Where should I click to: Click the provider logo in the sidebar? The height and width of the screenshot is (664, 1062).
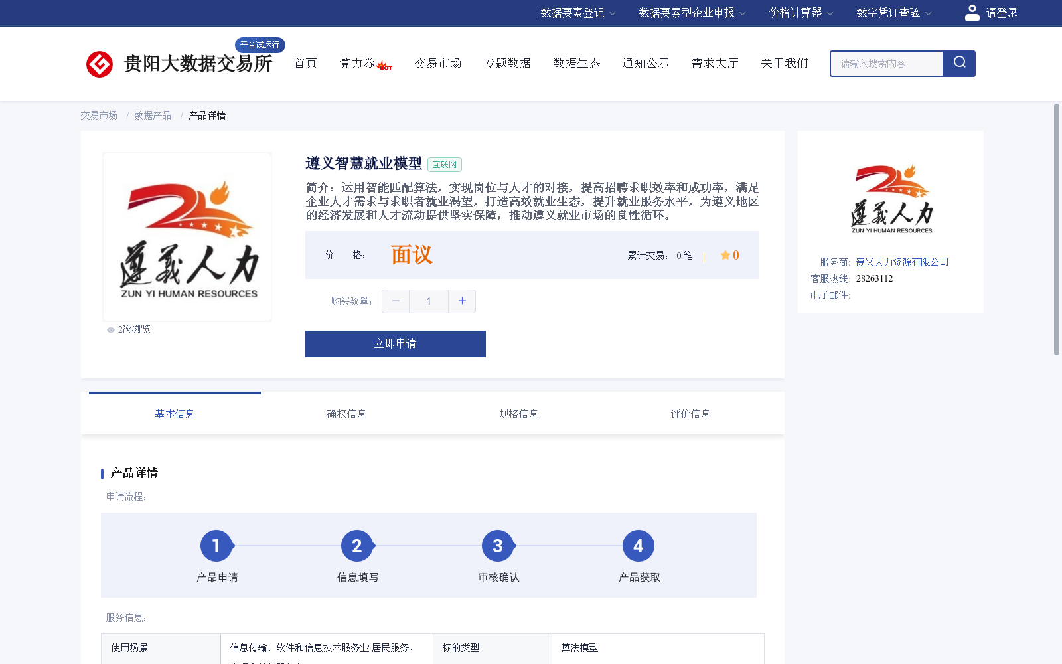[x=891, y=199]
